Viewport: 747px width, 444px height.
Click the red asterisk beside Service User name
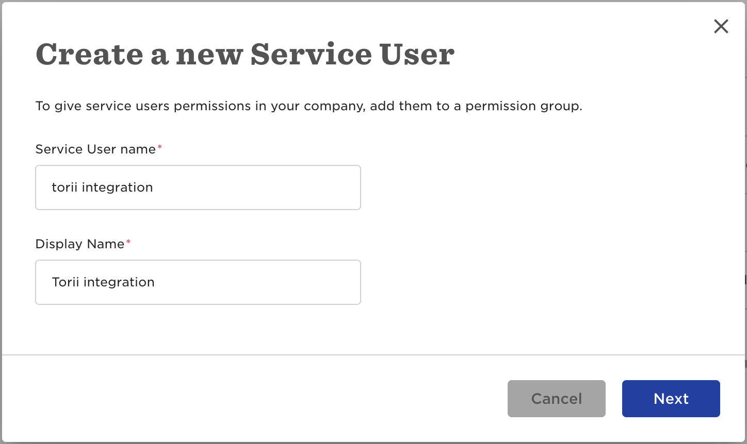tap(160, 147)
